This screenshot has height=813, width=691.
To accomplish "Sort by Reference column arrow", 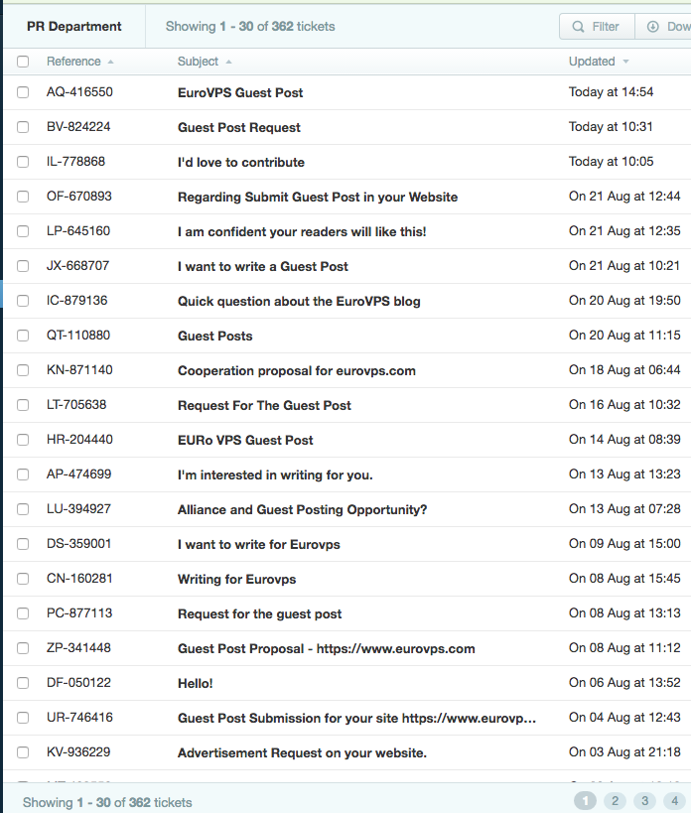I will [110, 62].
